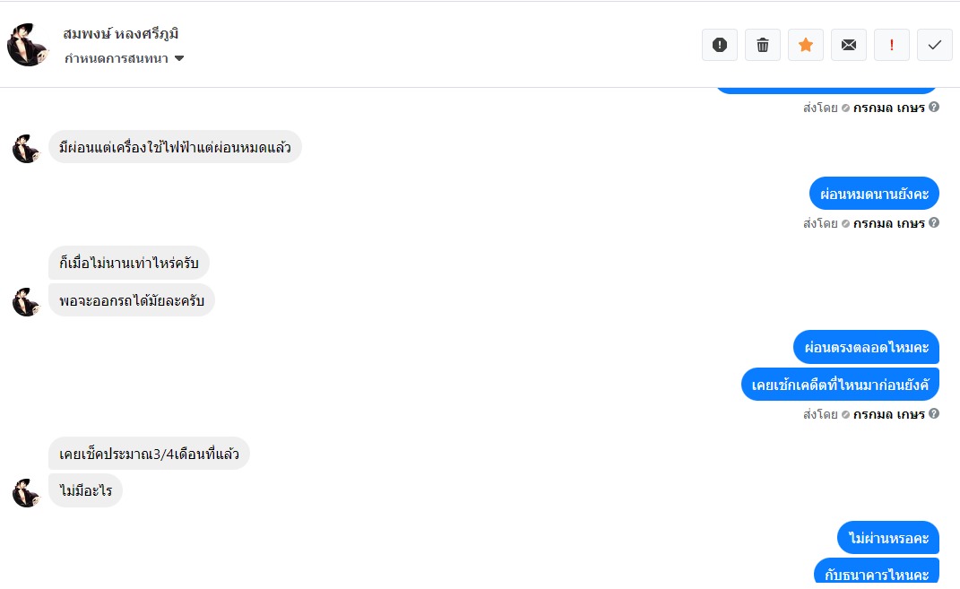Open the กำหนดการสนทนา dropdown
960x589 pixels.
tap(125, 58)
